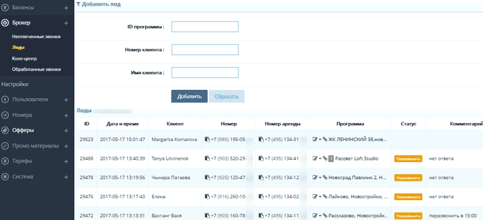Click client name Margarita Komarova
Viewport: 483px width, 220px height.
coord(174,139)
